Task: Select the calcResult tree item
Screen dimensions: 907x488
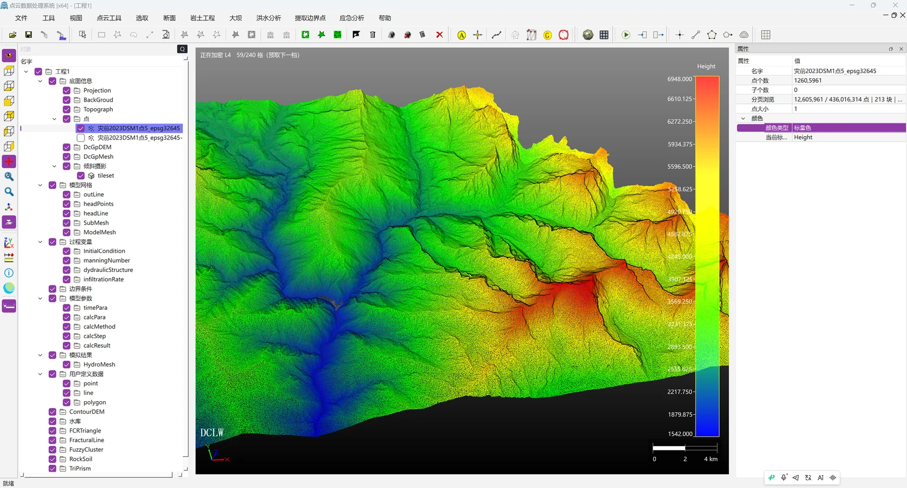Action: [97, 346]
